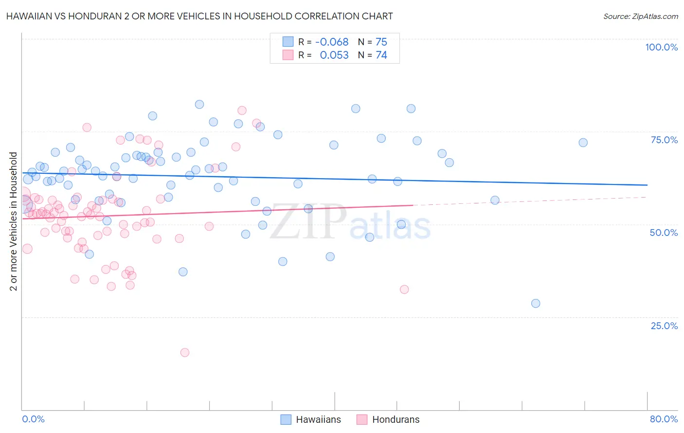Viewport: 684px width, 433px height.
Task: Open the ZipAtlas.com source link
Action: coord(641,16)
